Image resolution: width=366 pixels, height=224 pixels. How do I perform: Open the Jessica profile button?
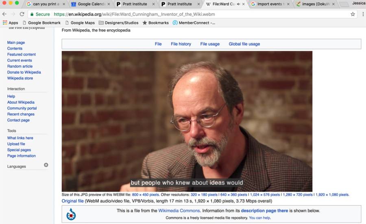358,3
